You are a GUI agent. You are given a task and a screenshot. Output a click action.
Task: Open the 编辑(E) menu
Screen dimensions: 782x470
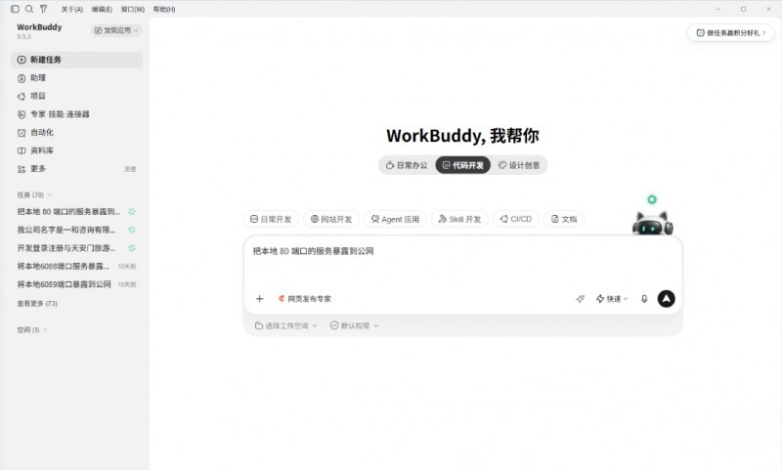(102, 10)
